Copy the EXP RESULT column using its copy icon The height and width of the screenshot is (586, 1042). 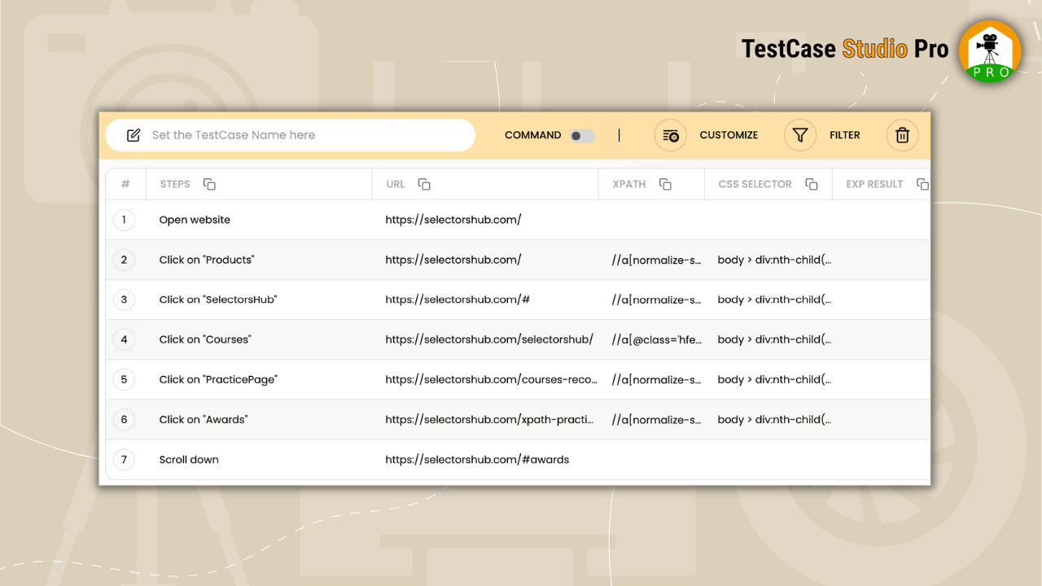[x=923, y=184]
